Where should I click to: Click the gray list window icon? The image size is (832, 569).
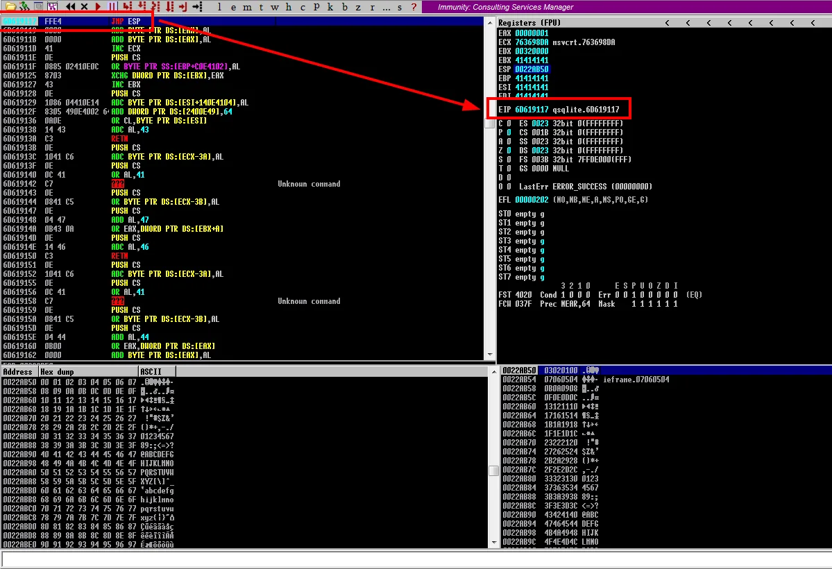coord(38,6)
